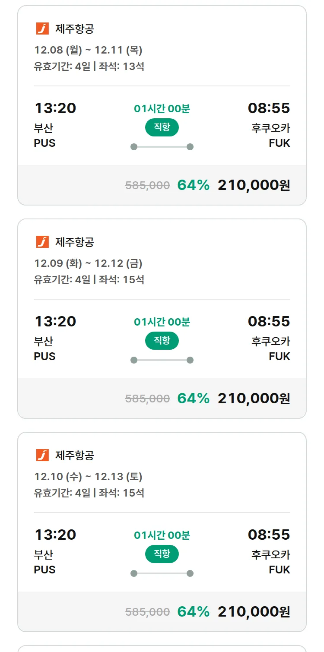
Task: Click 210,000원 price on the second card
Action: point(254,399)
